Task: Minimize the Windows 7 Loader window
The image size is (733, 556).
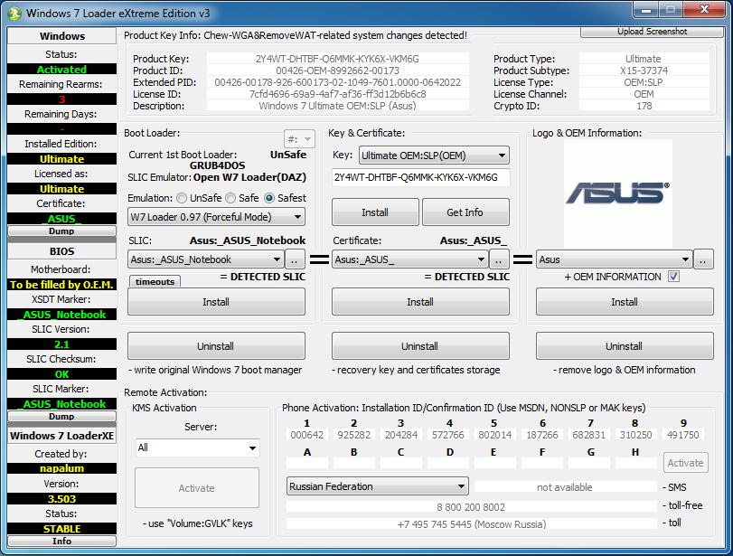Action: coord(644,12)
